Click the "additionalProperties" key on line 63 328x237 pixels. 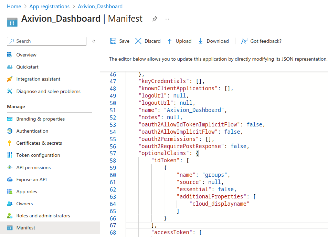[x=211, y=196]
